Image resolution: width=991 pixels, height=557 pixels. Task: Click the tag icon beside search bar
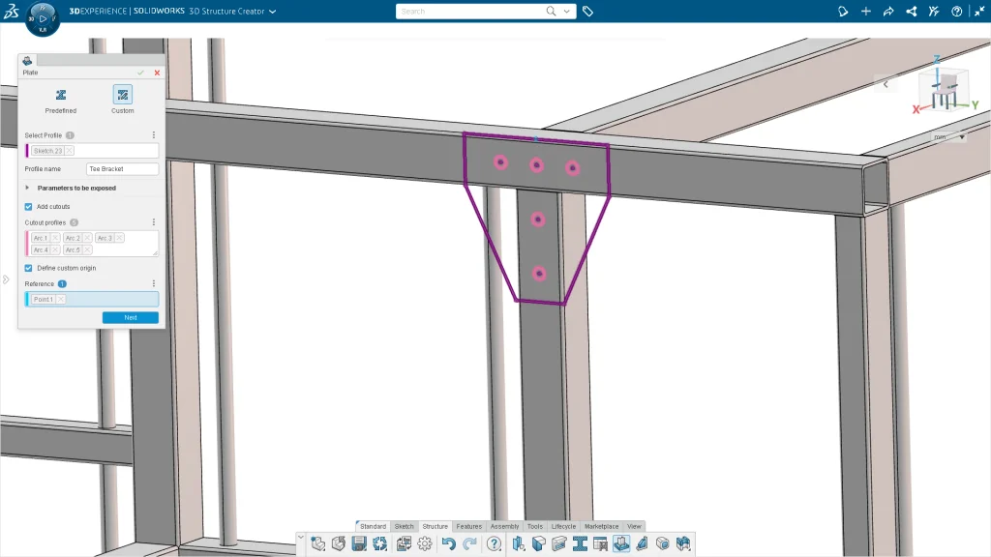click(x=588, y=12)
